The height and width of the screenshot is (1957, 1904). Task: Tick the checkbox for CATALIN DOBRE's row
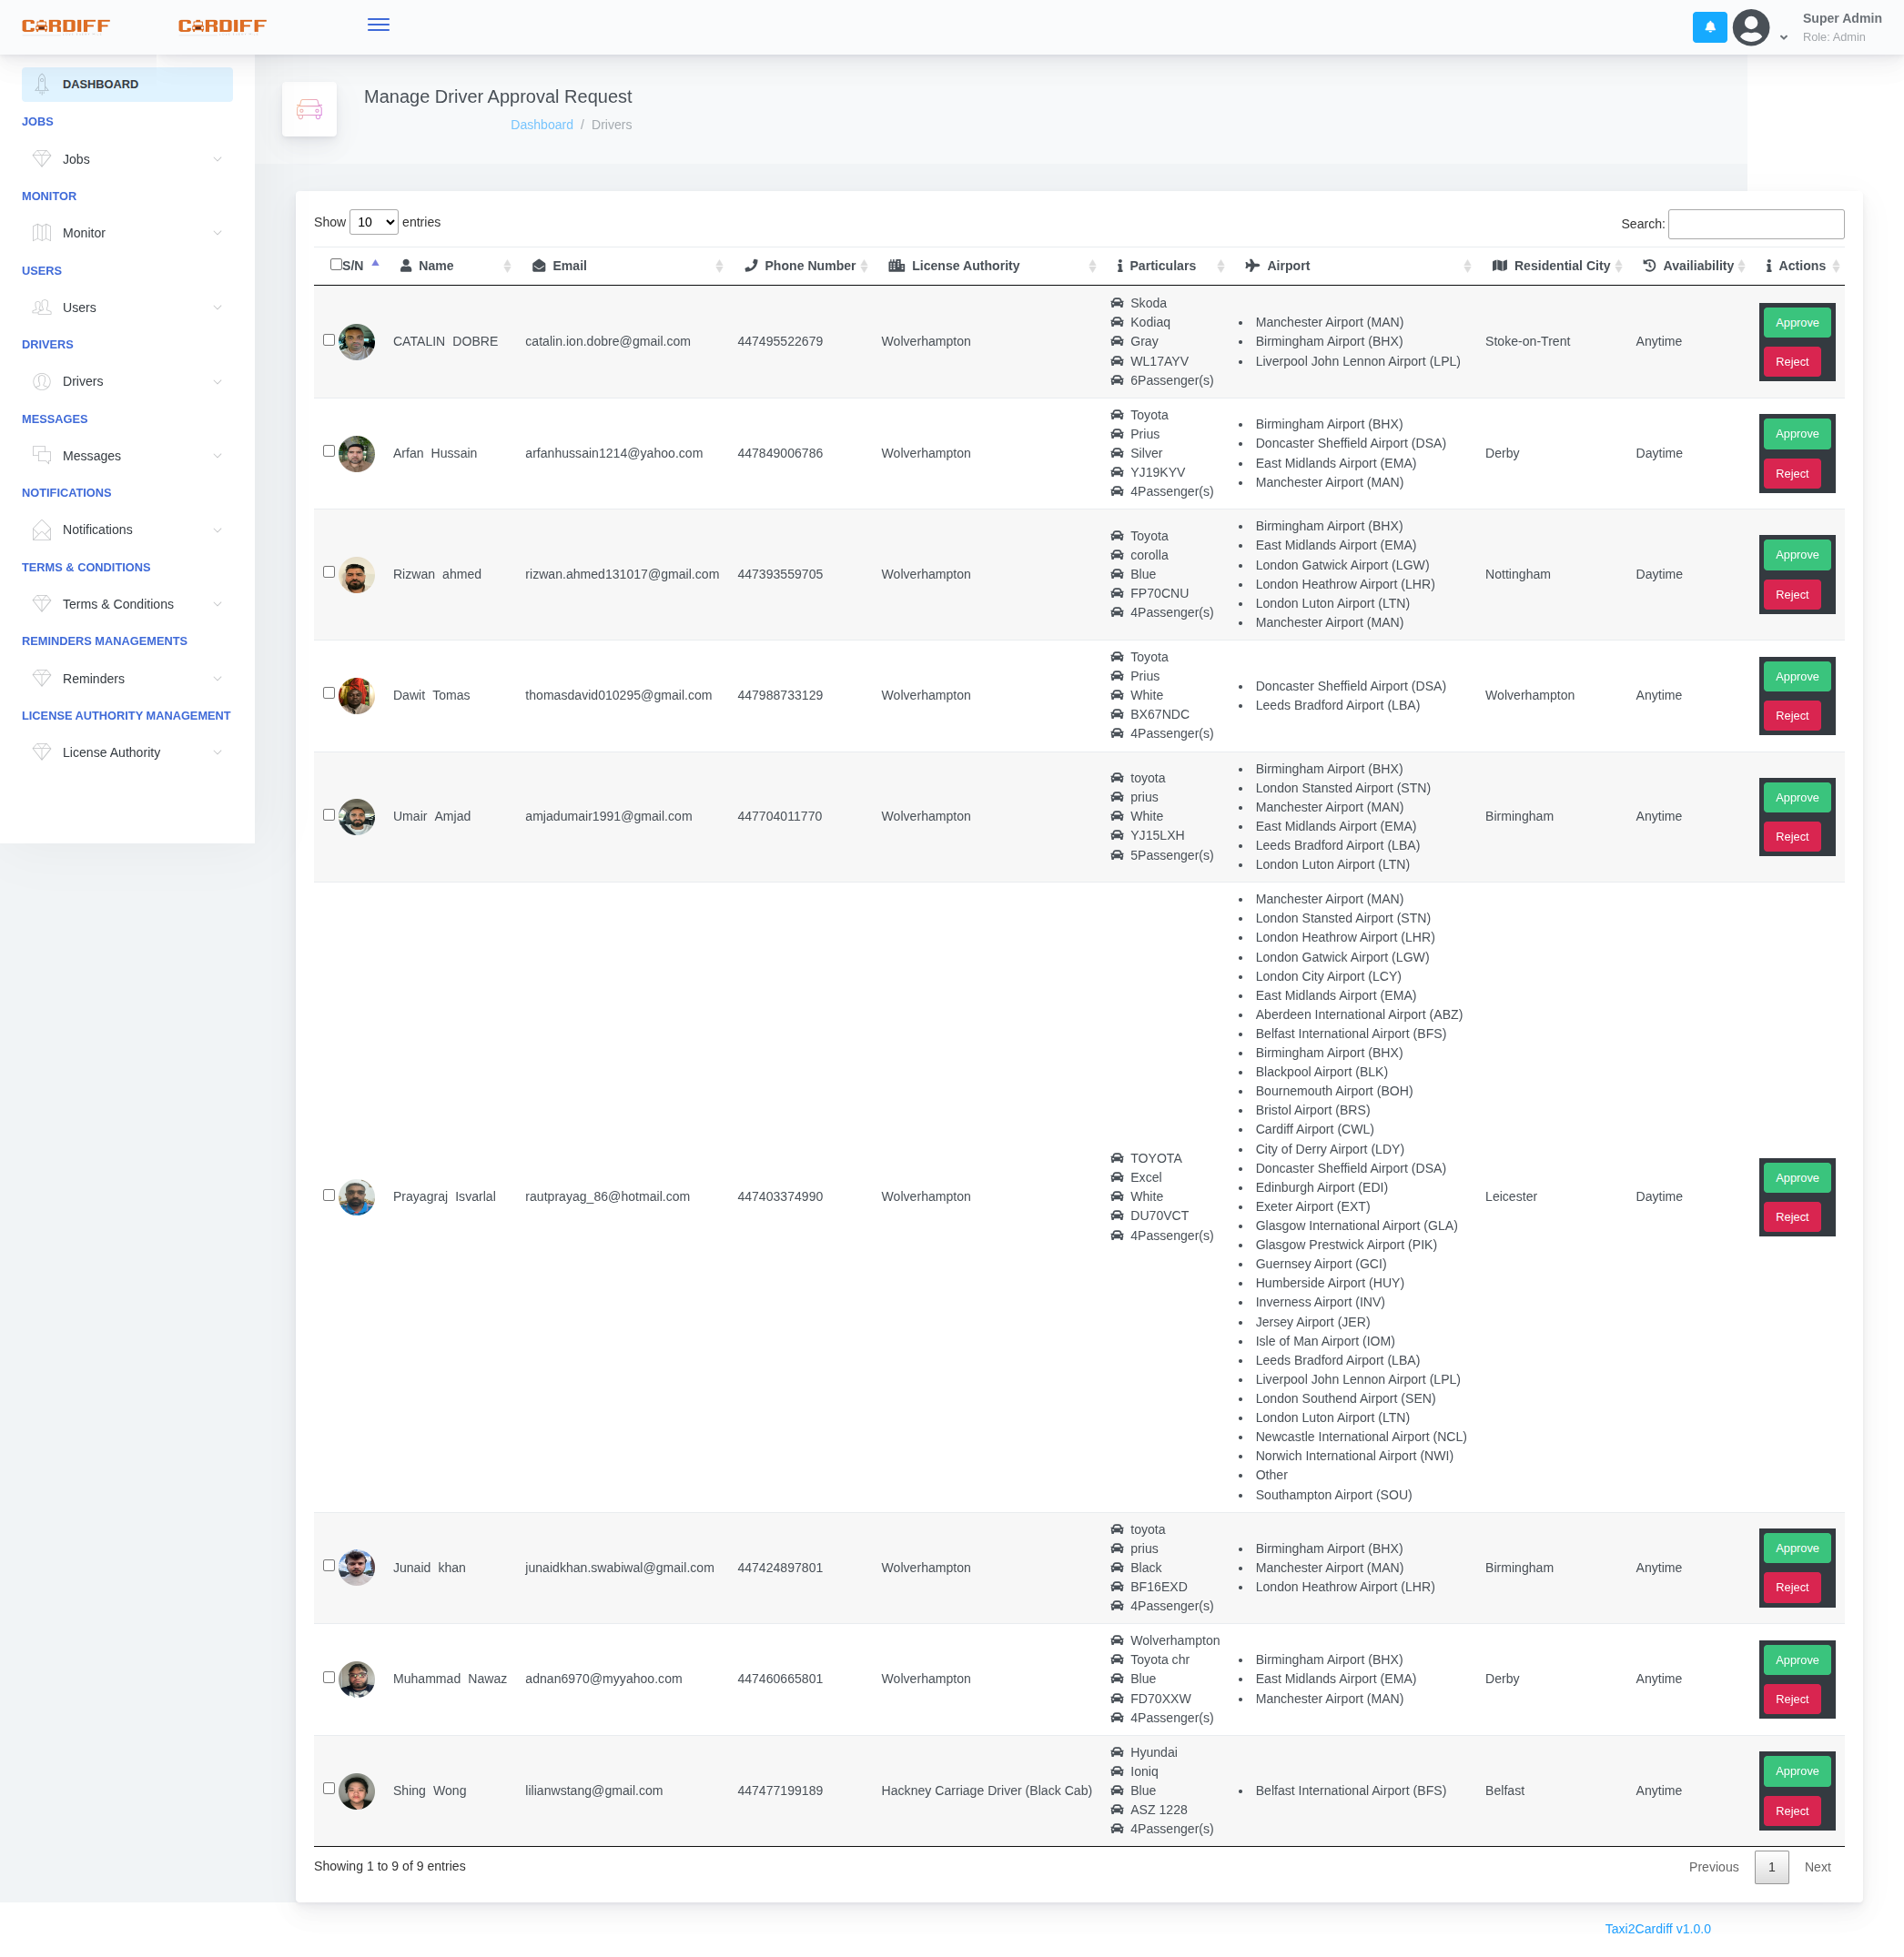pos(328,340)
